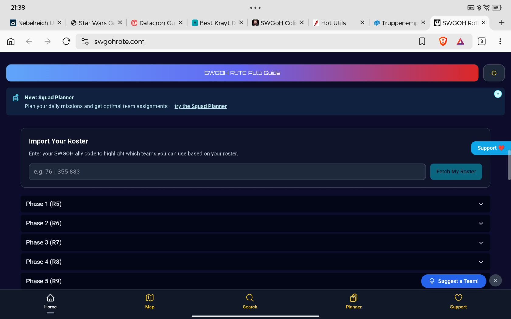Open Brave Shields lion icon
The width and height of the screenshot is (511, 319).
pos(443,41)
